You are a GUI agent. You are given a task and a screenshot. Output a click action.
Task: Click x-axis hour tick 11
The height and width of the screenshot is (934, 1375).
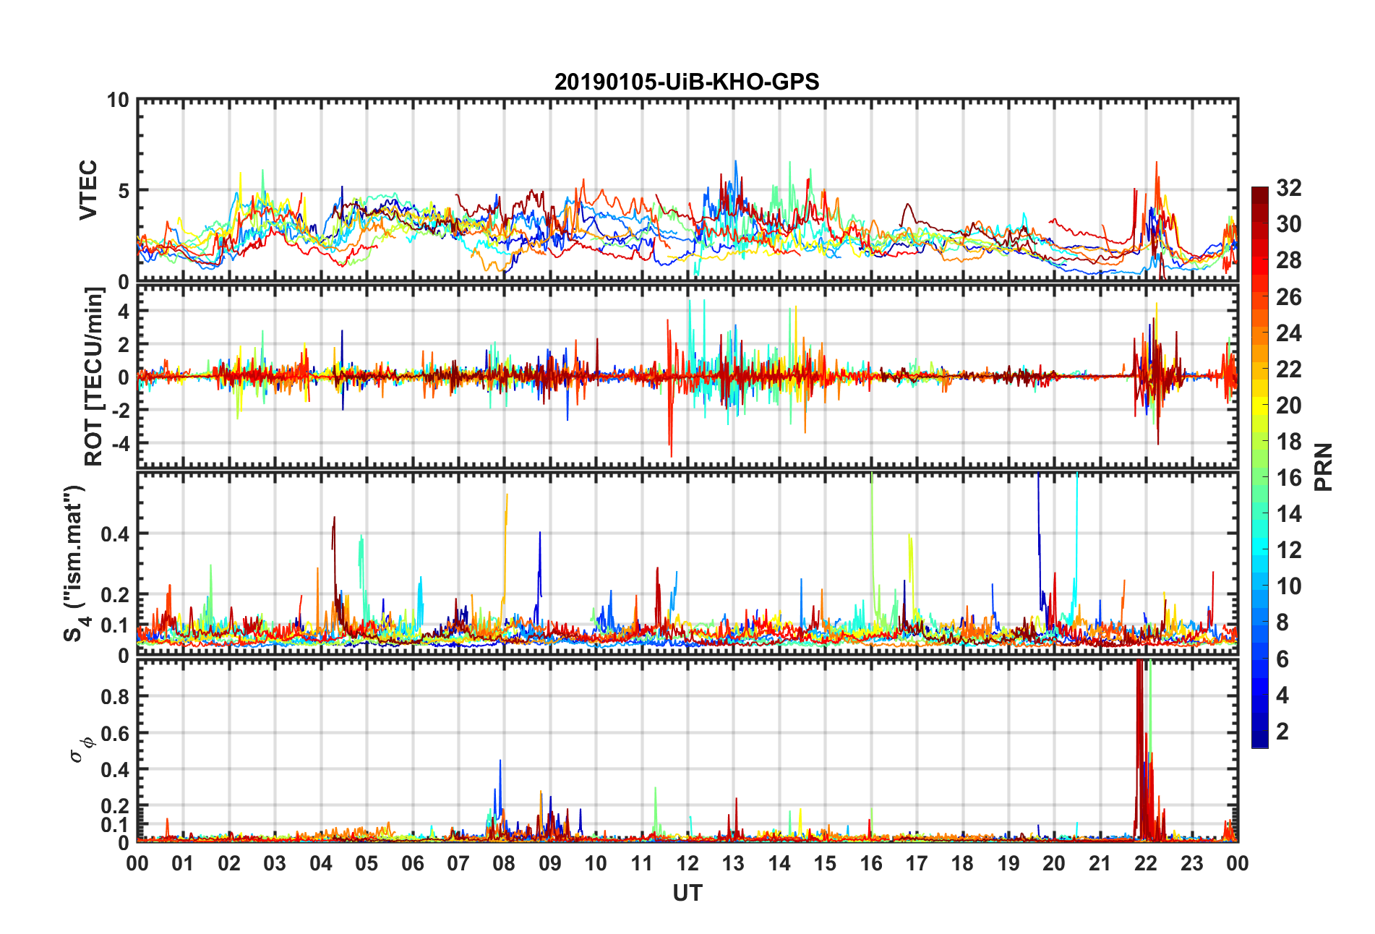(642, 863)
